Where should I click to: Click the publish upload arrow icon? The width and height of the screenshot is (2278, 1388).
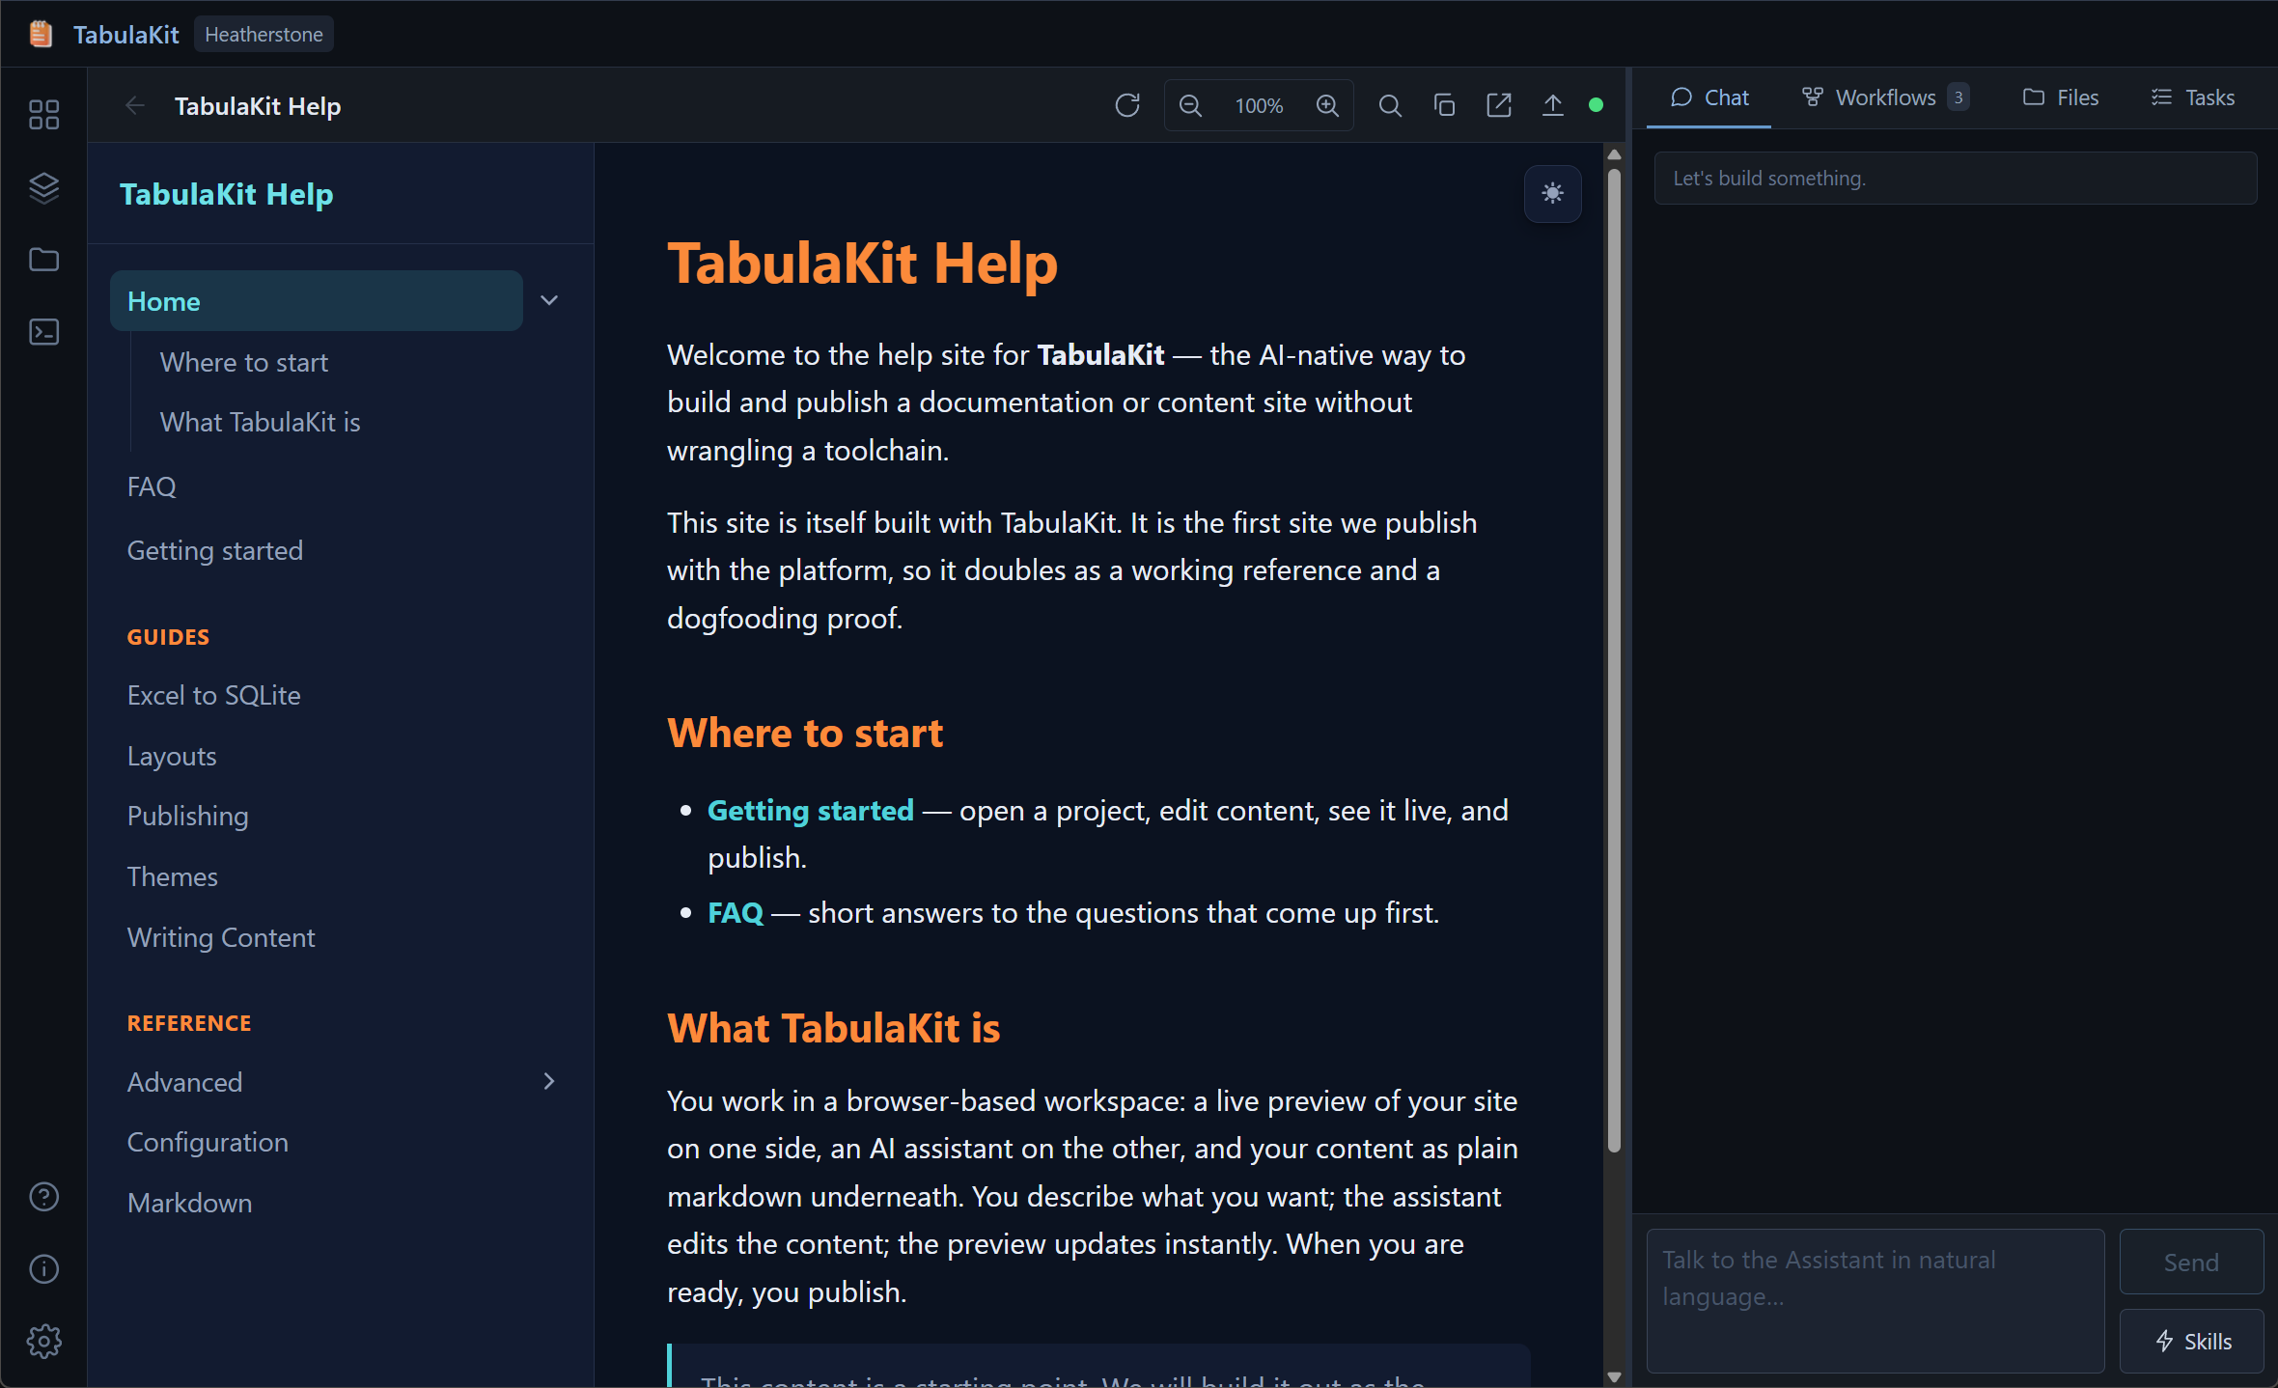click(1553, 105)
